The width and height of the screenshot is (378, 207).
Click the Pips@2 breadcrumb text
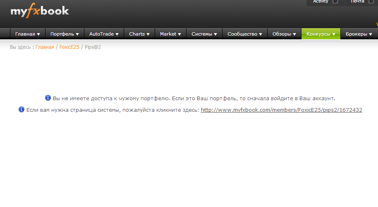coord(93,47)
